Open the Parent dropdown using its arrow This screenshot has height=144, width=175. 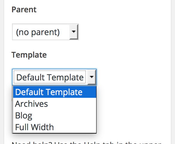73,32
